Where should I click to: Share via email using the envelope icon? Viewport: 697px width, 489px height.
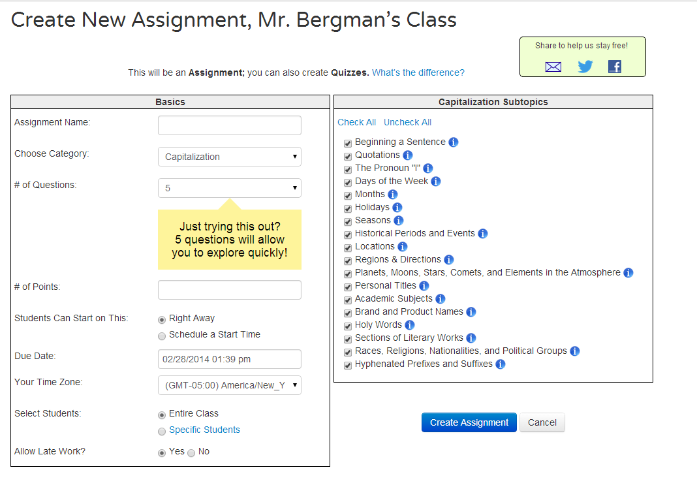pos(553,67)
